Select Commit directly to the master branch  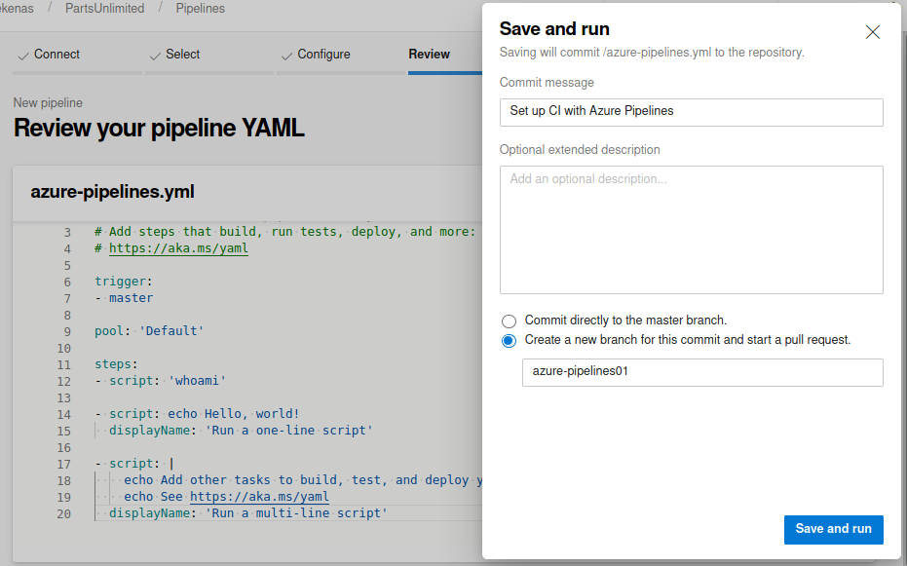click(x=509, y=321)
